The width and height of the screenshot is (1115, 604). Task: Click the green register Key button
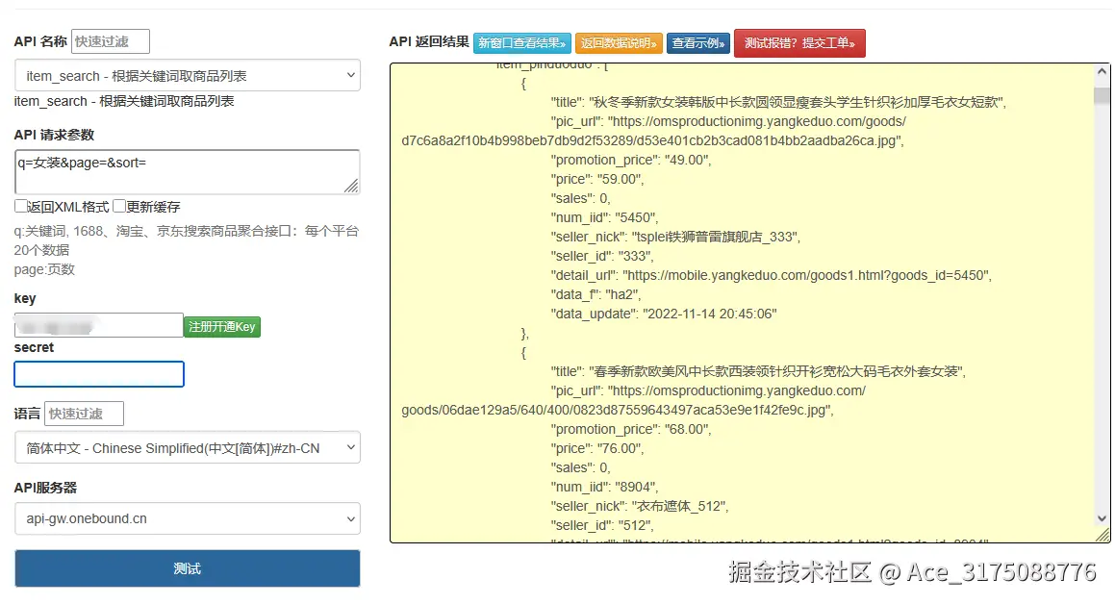tap(222, 326)
